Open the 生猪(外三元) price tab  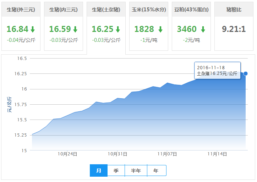[21, 10]
